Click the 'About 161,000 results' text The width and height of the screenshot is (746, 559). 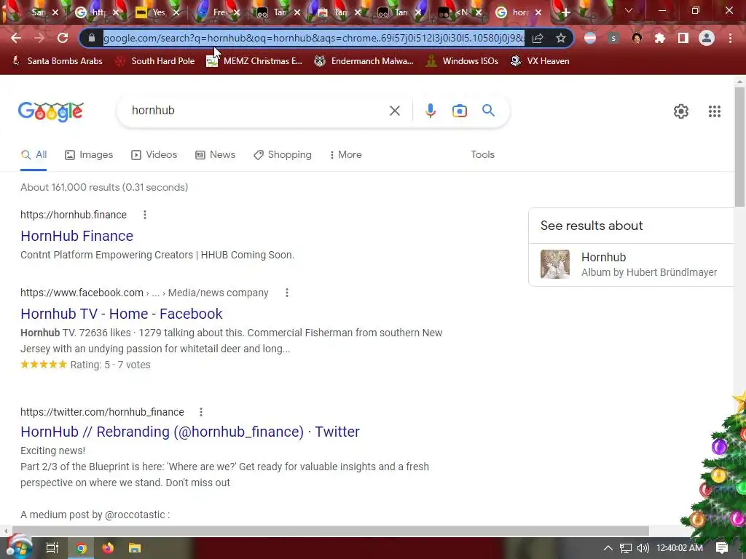pos(104,187)
